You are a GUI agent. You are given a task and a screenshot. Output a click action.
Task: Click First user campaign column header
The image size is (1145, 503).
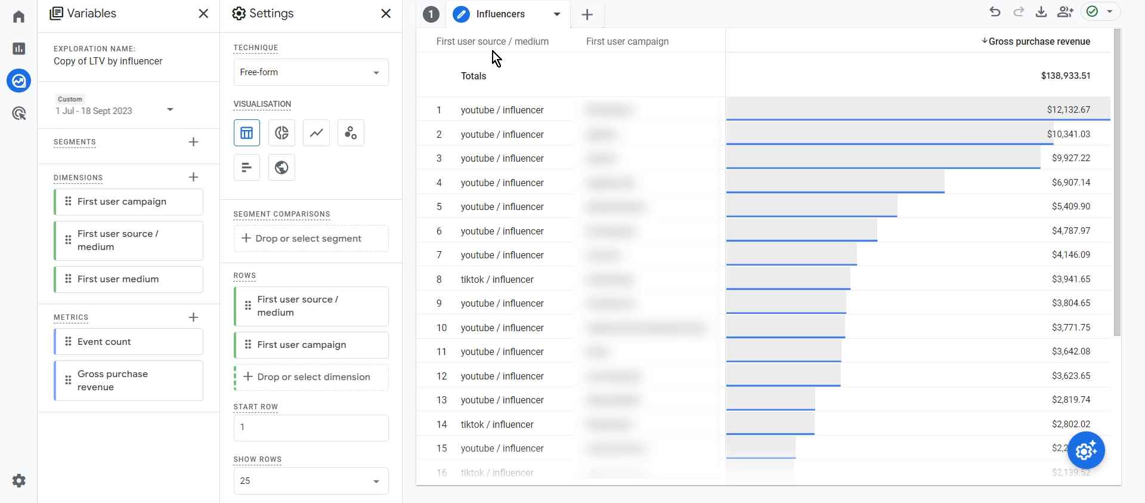627,41
